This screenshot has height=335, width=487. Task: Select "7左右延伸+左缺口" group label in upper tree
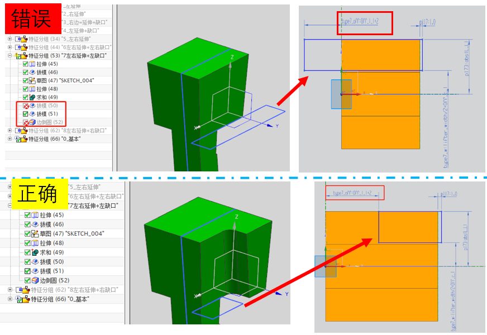84,56
